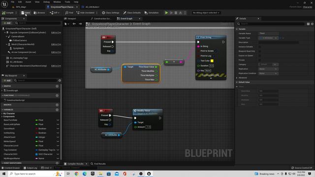Select FollowCamera component
This screenshot has width=315, height=177.
point(20,40)
